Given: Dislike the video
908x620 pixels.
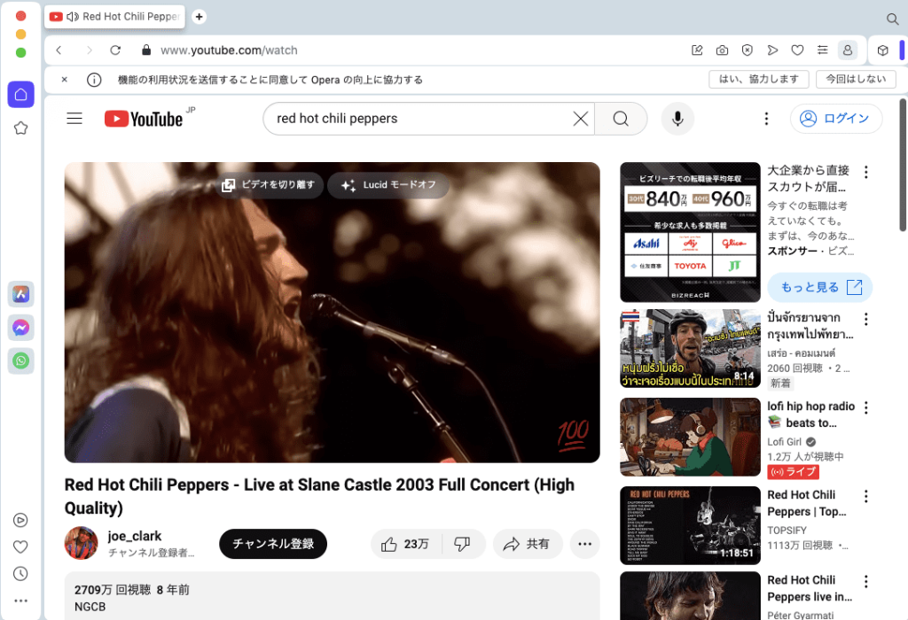Looking at the screenshot, I should 462,544.
